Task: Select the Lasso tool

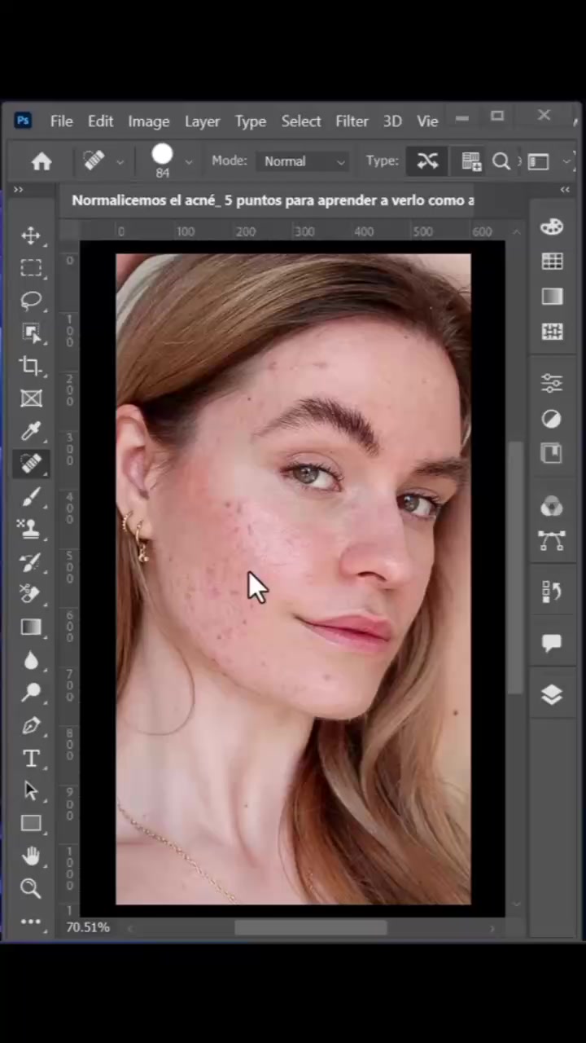Action: [31, 301]
